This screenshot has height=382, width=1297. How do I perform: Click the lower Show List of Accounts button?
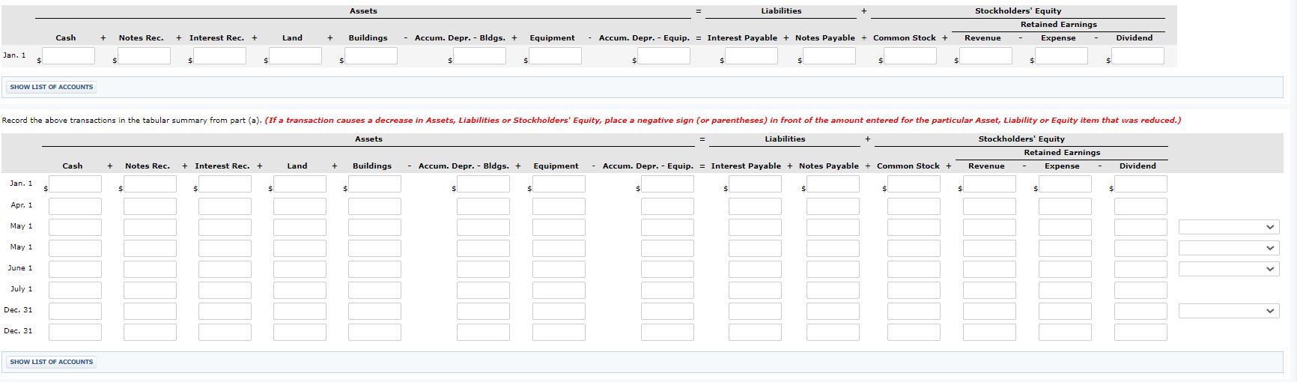(x=52, y=362)
